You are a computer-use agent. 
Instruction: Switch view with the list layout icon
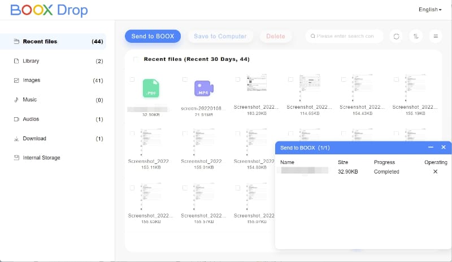click(436, 36)
